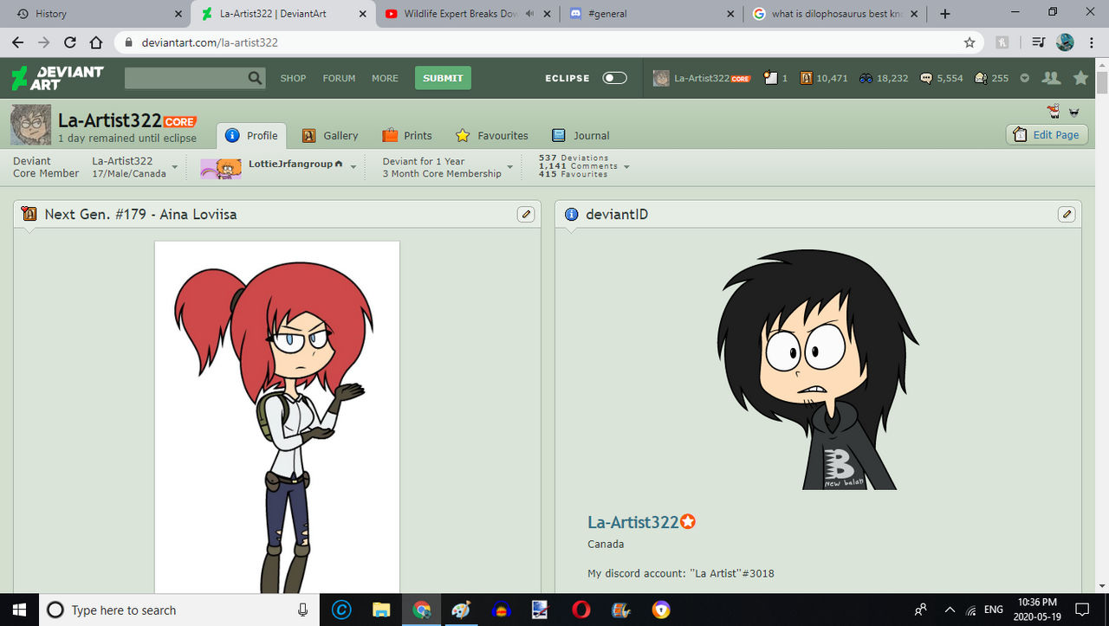Click the green SUBMIT button
The height and width of the screenshot is (626, 1109).
[443, 78]
